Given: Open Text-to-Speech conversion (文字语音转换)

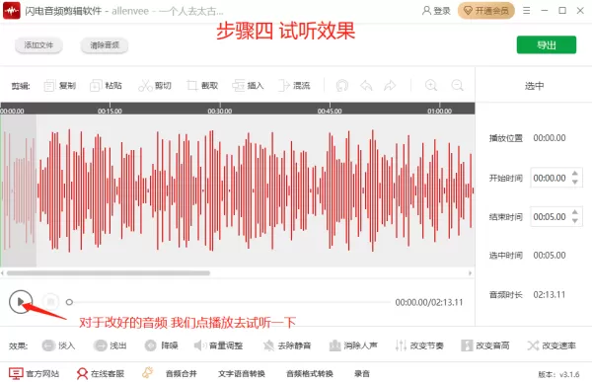Looking at the screenshot, I should [242, 374].
